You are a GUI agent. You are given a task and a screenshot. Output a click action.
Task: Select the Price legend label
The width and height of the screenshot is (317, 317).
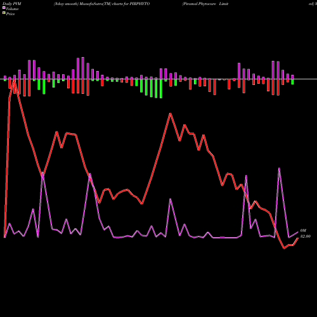click(x=10, y=14)
